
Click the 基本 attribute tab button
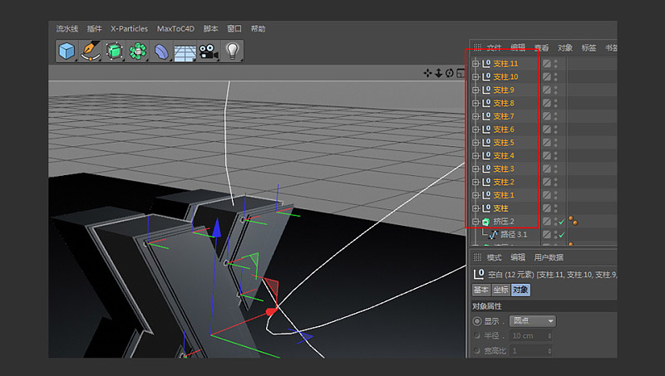tap(481, 290)
